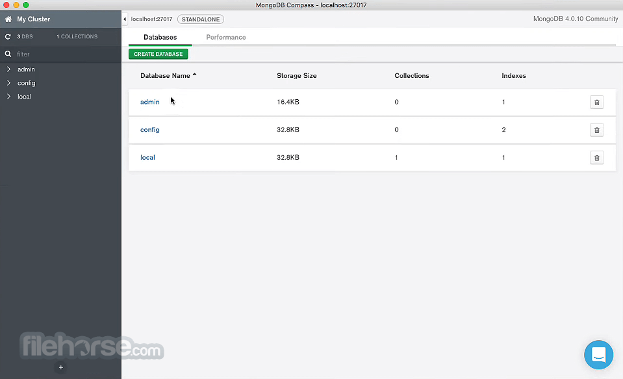Select admin in the sidebar list
The height and width of the screenshot is (379, 623).
pos(26,69)
